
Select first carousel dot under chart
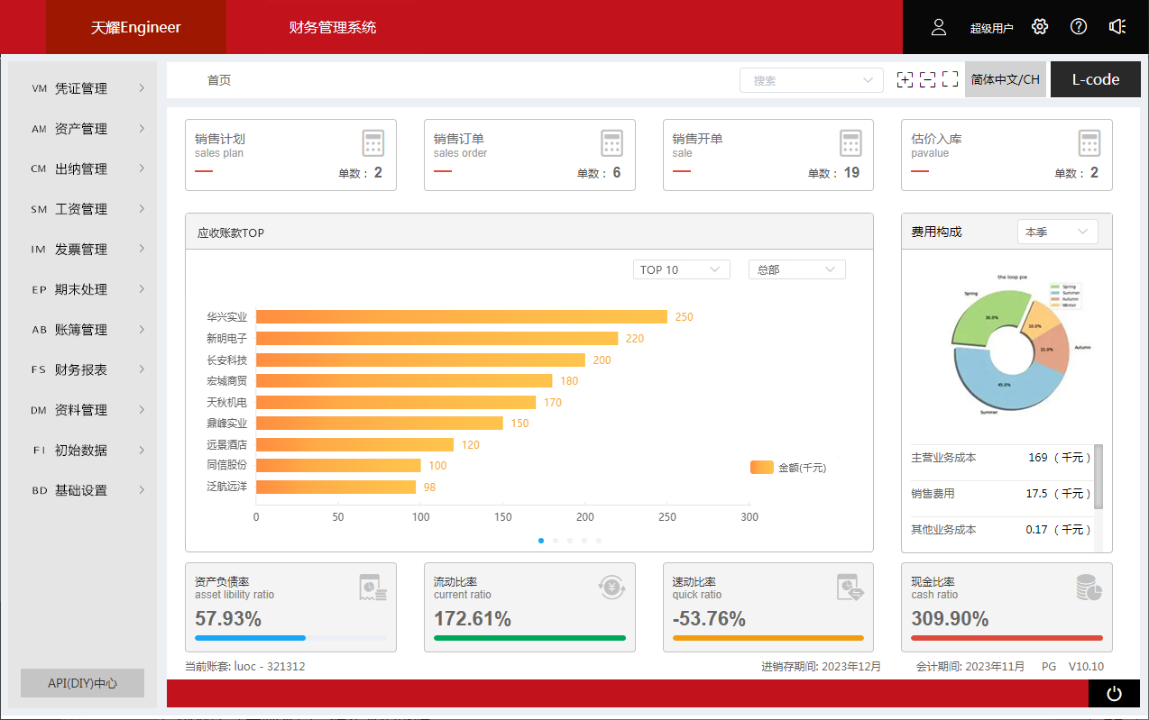541,541
